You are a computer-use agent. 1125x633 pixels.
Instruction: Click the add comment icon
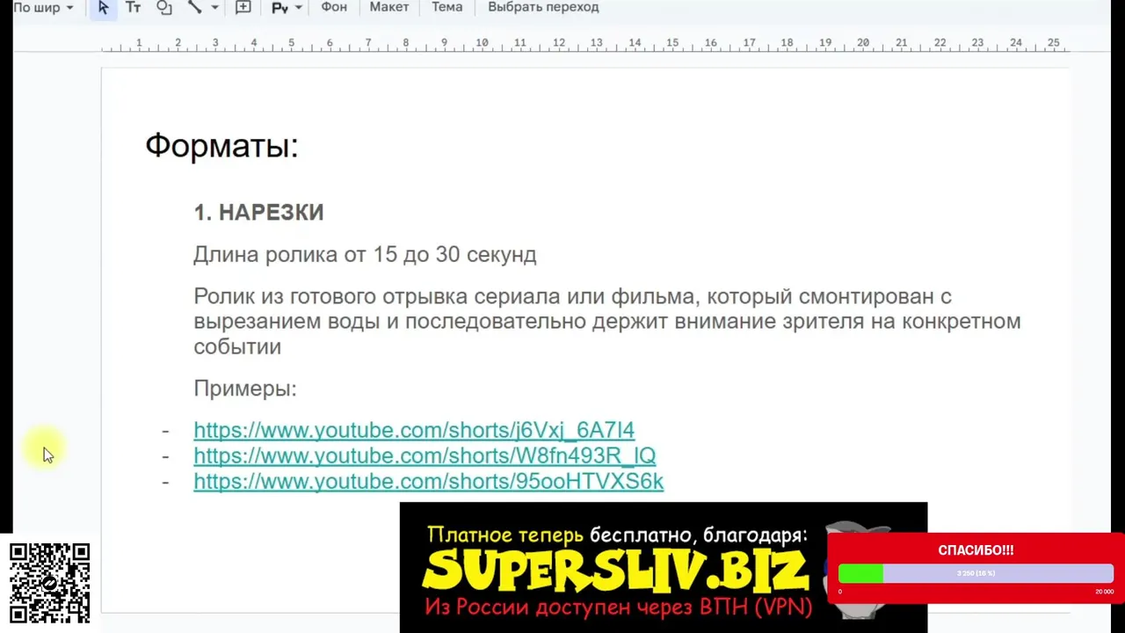pyautogui.click(x=243, y=7)
